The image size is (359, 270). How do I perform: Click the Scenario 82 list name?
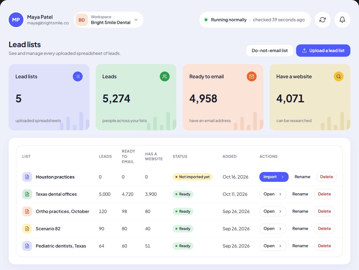tap(48, 229)
